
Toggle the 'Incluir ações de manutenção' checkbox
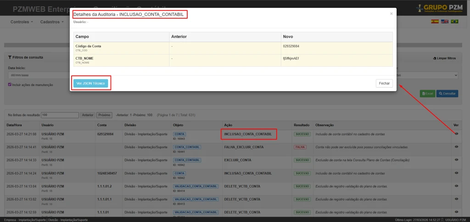pyautogui.click(x=10, y=84)
